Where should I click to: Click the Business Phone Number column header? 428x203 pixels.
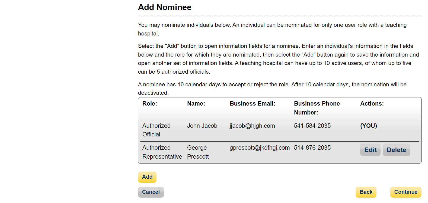pos(317,108)
